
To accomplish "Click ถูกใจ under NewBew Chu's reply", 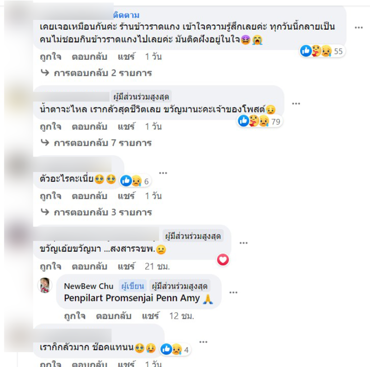I will click(75, 316).
